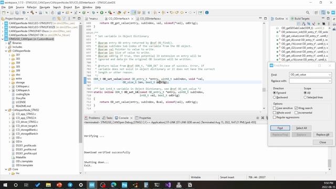Enable the Whole word checkbox

275,113
